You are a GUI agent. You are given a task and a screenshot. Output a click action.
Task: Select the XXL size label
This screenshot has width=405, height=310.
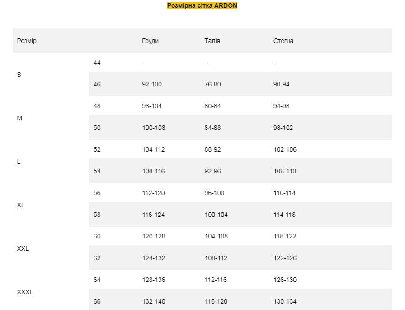pyautogui.click(x=23, y=249)
